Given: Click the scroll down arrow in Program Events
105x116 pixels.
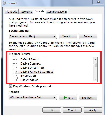Looking at the screenshot, I should pyautogui.click(x=95, y=79).
